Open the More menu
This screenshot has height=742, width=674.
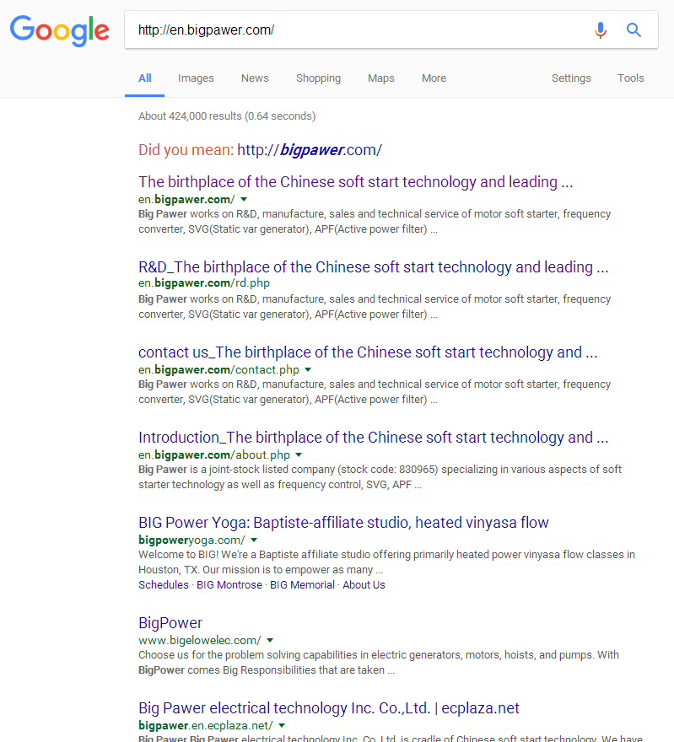pyautogui.click(x=434, y=78)
